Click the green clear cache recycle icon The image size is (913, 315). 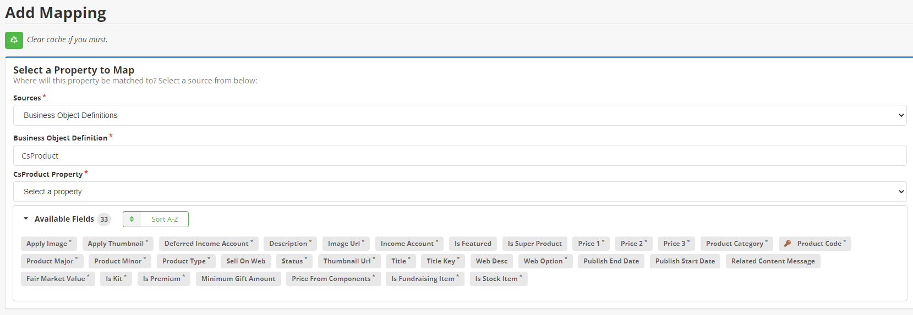(x=14, y=40)
